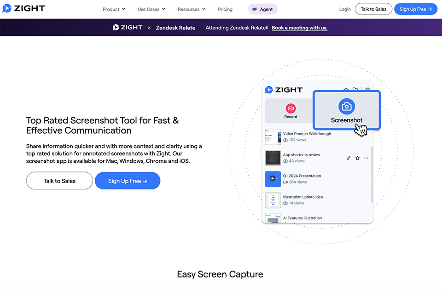Click the Login link
Image resolution: width=442 pixels, height=295 pixels.
[345, 9]
